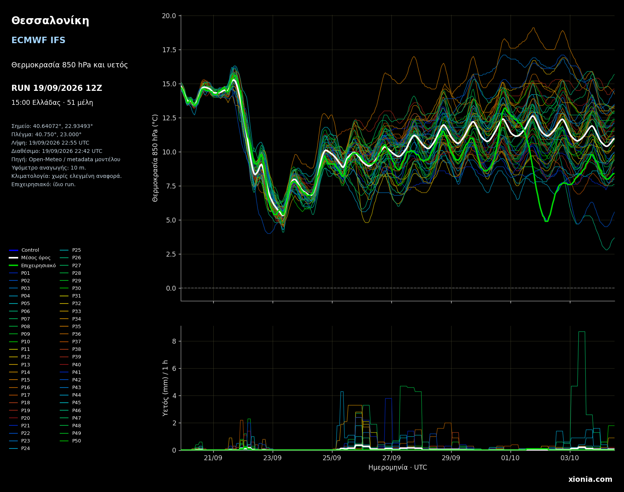
Task: Click the Control legend entry
Action: pyautogui.click(x=24, y=250)
